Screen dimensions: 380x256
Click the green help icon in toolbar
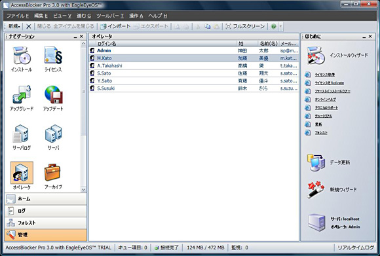[273, 26]
